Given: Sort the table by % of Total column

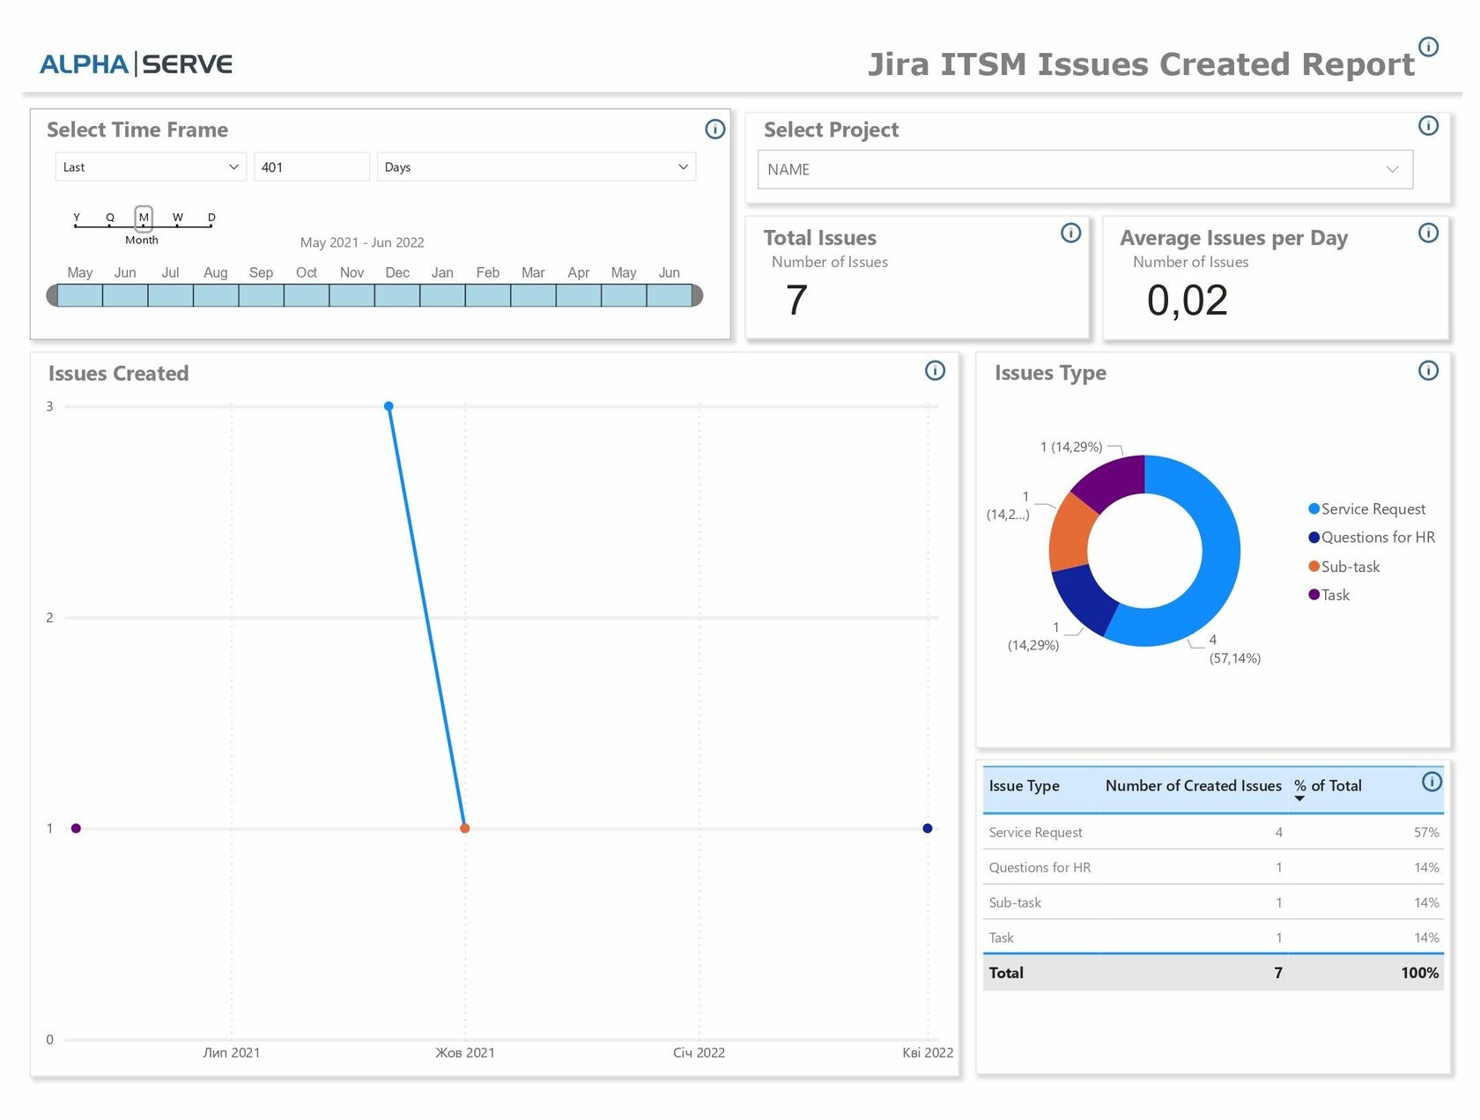Looking at the screenshot, I should coord(1328,786).
